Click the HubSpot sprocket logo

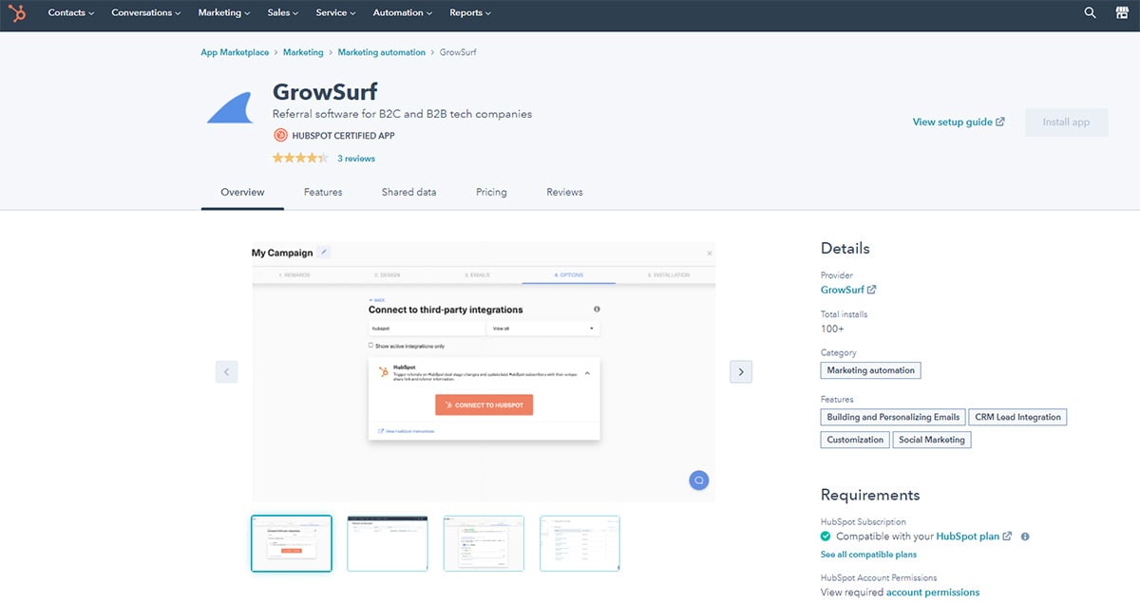click(17, 13)
